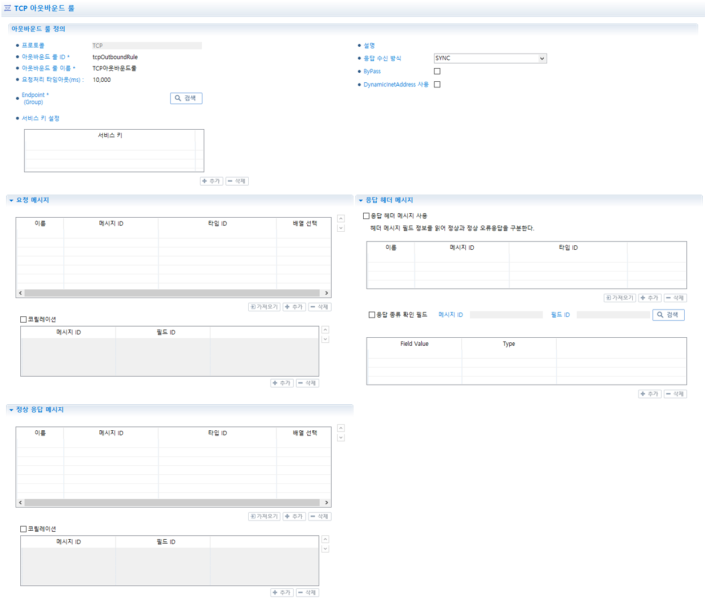The image size is (705, 604).
Task: Click the down arrow beside 정상 응답 메시지 table
Action: coord(341,437)
